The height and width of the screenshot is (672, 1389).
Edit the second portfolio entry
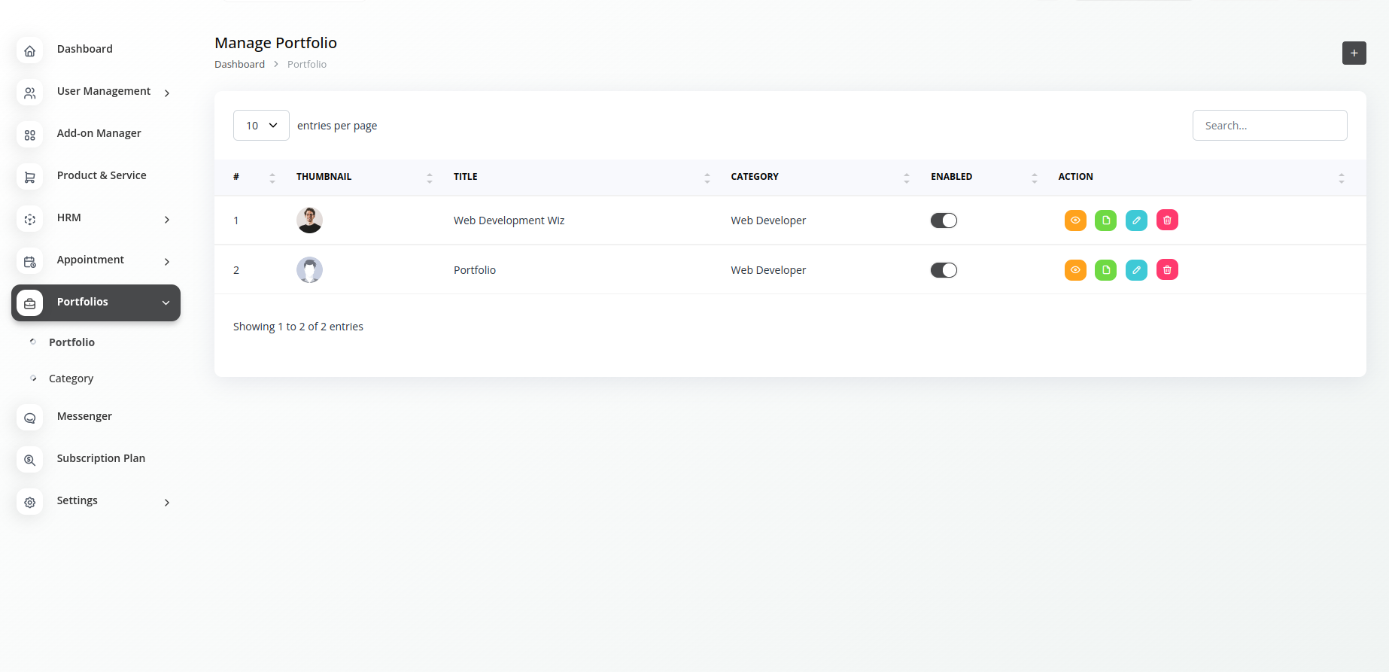point(1136,270)
